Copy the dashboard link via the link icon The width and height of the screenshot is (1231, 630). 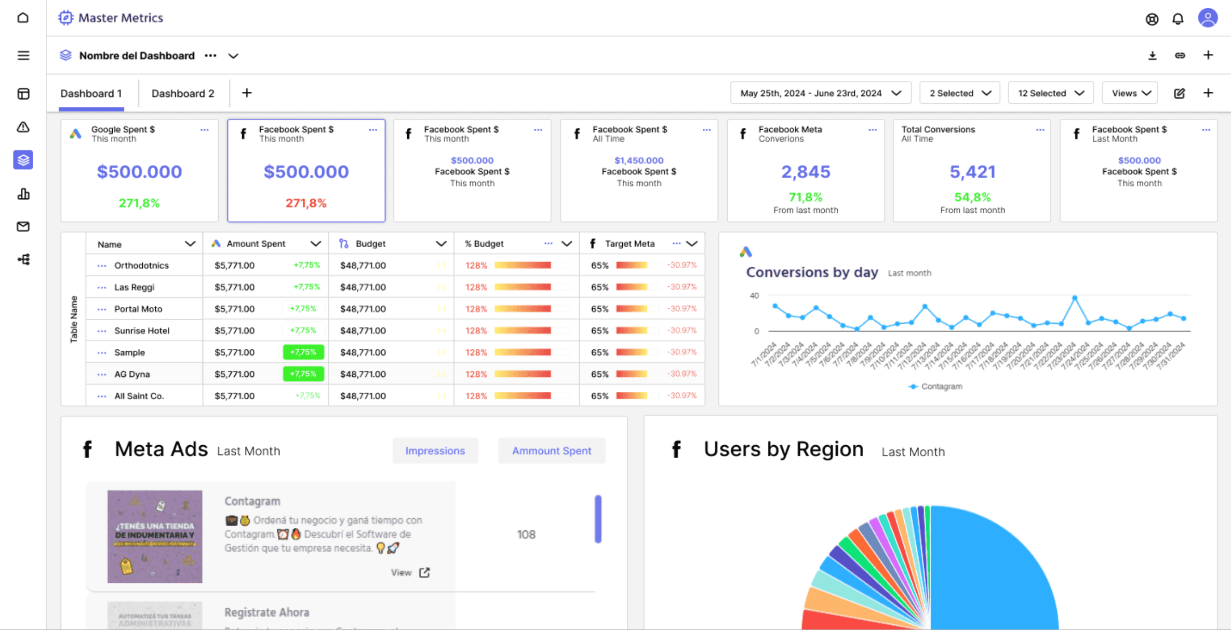click(x=1180, y=55)
